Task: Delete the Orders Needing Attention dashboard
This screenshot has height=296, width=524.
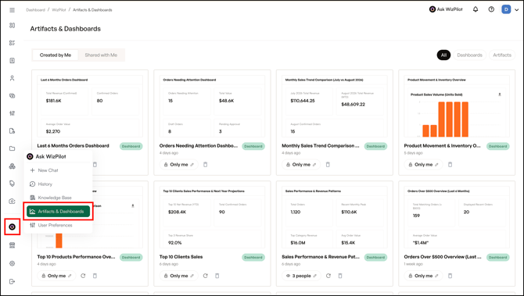Action: pyautogui.click(x=206, y=165)
